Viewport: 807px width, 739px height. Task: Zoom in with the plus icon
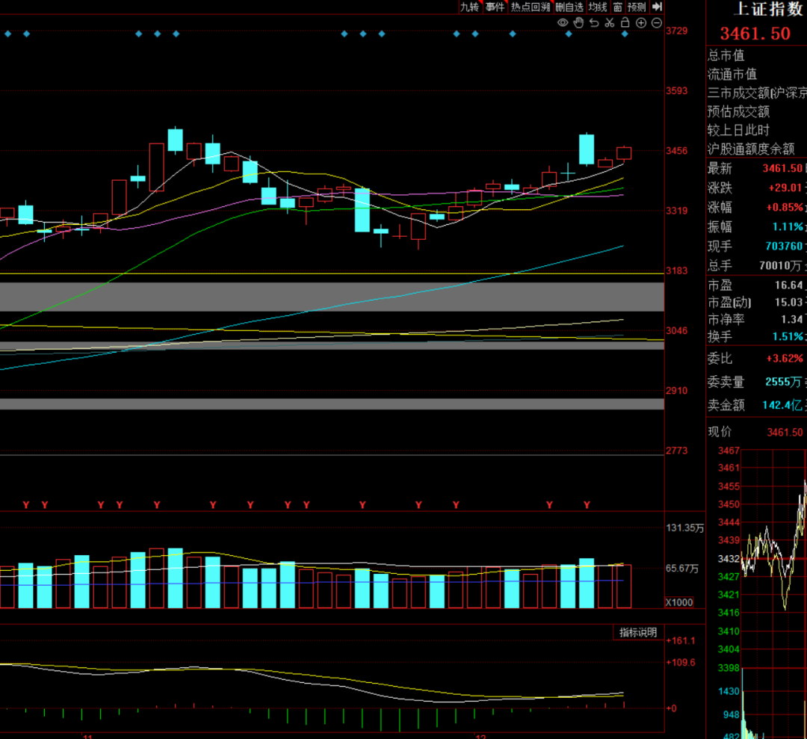tap(641, 22)
